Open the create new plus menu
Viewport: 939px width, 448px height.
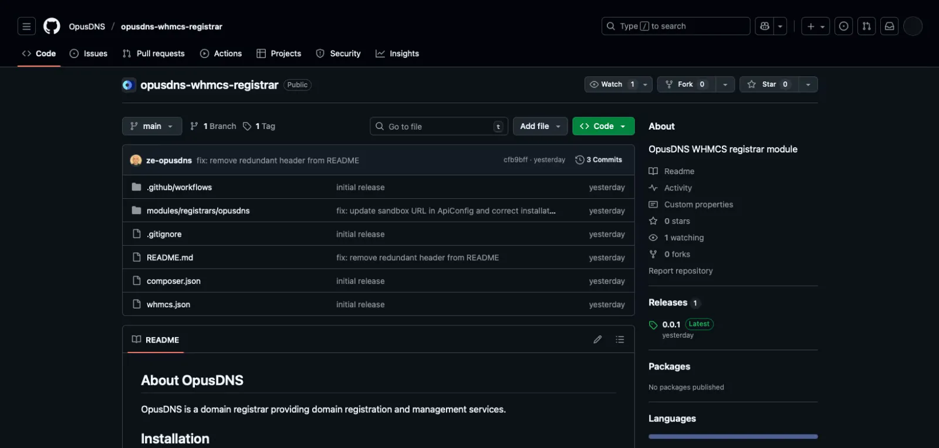(x=815, y=26)
